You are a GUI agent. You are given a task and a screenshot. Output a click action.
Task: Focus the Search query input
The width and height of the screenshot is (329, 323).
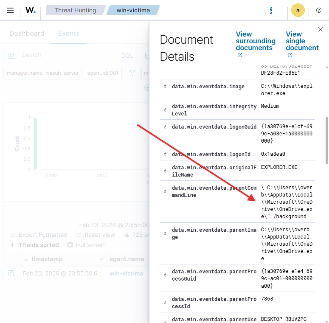point(68,55)
